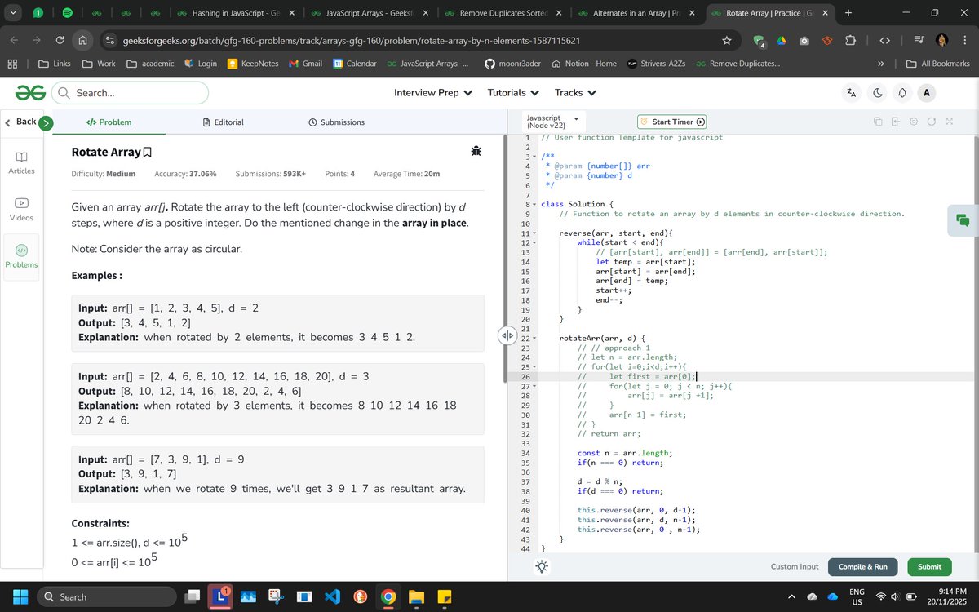This screenshot has height=612, width=979.
Task: Open the green chat bubble widget
Action: pos(963,220)
